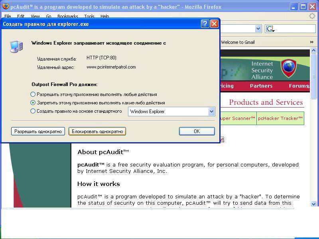Open the Partners page link

click(261, 86)
